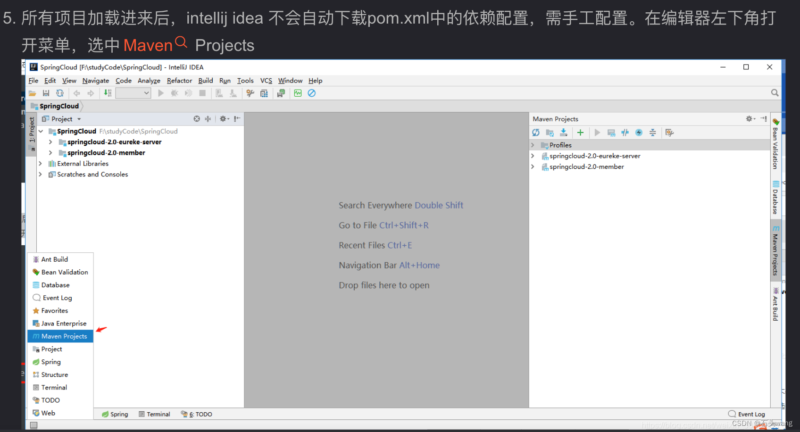Click the main toolbar Run button

pos(161,93)
